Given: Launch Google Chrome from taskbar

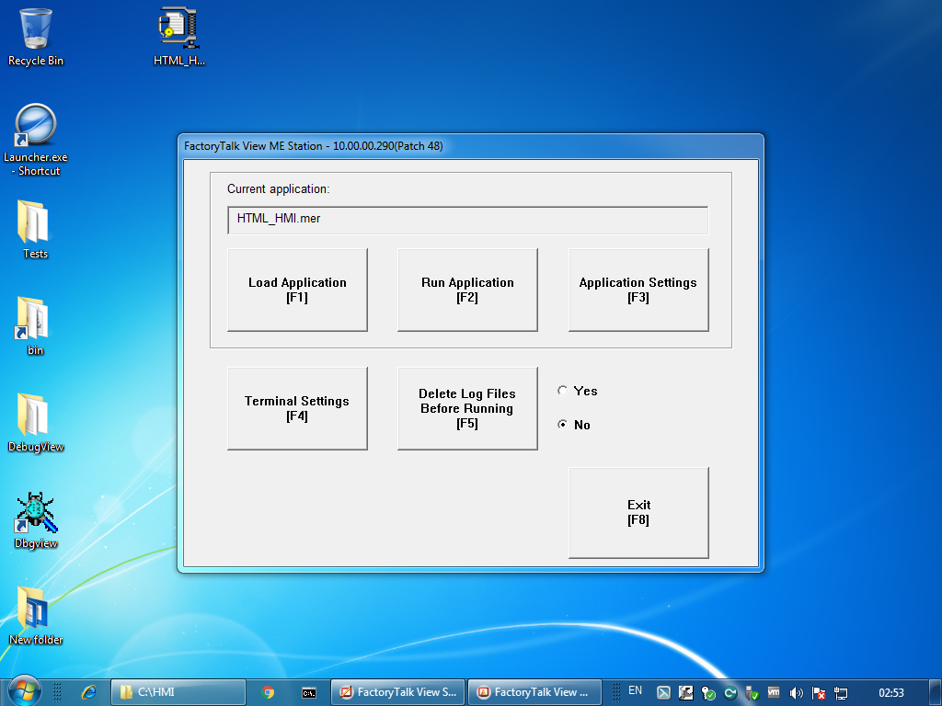Looking at the screenshot, I should click(x=268, y=692).
